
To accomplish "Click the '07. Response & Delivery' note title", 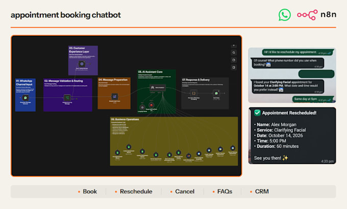I will pyautogui.click(x=196, y=80).
